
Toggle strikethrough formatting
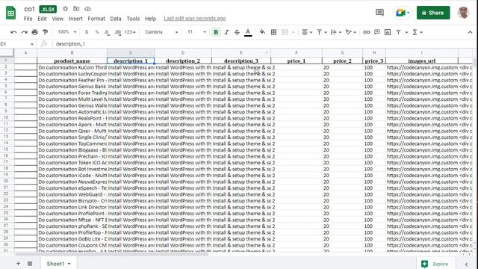[x=237, y=32]
